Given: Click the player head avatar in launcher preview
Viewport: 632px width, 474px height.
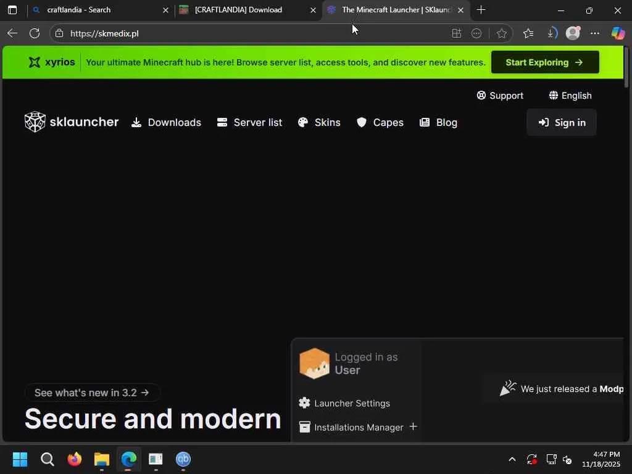Looking at the screenshot, I should [x=314, y=364].
